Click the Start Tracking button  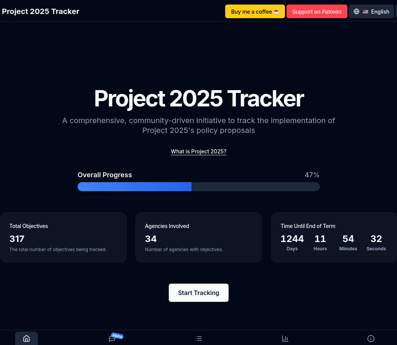(x=198, y=293)
